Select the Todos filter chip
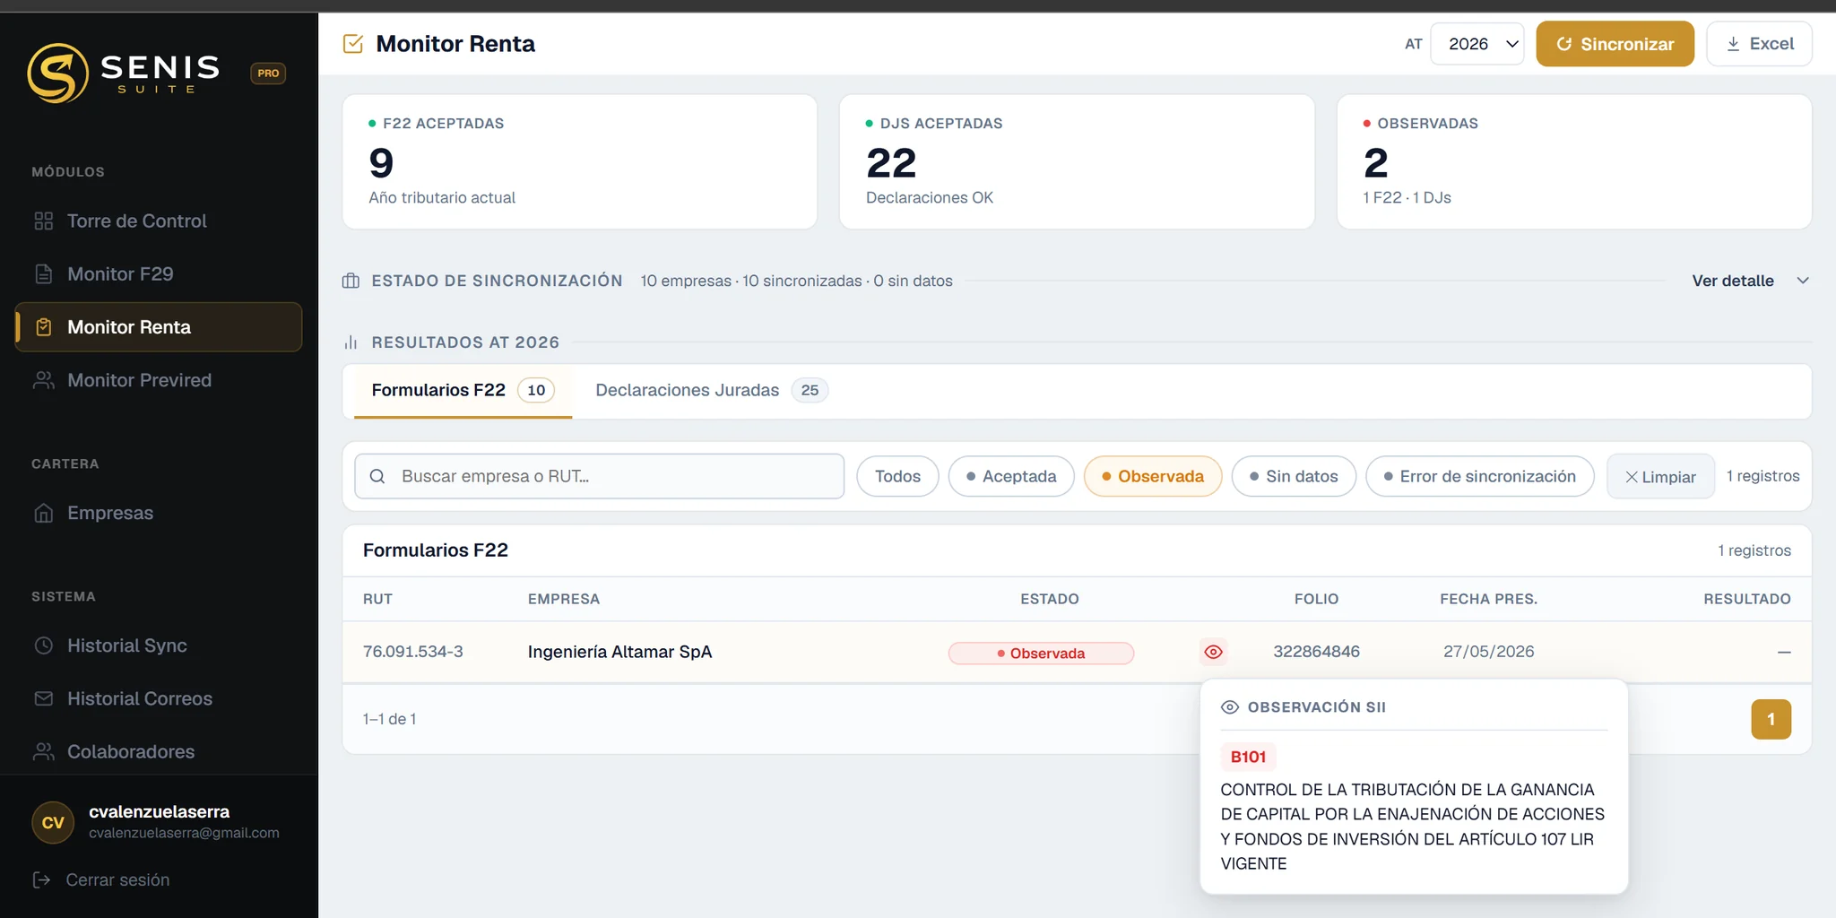The height and width of the screenshot is (918, 1836). (x=897, y=476)
